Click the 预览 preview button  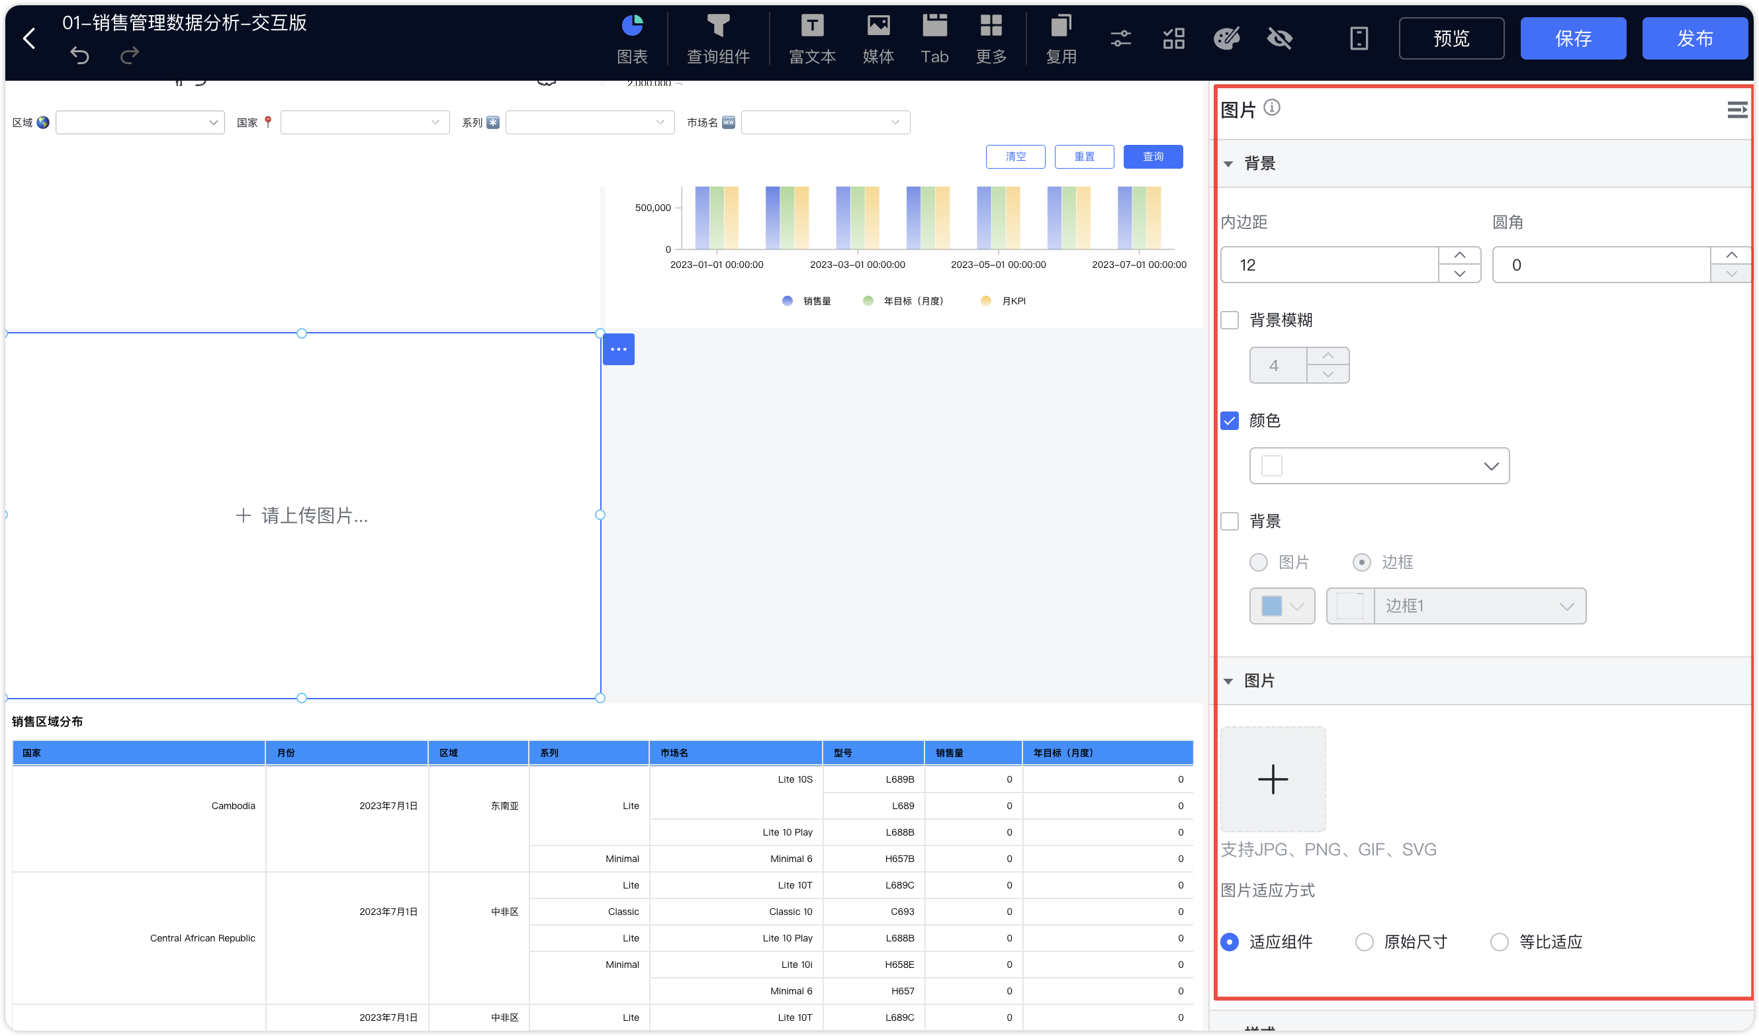click(x=1451, y=38)
